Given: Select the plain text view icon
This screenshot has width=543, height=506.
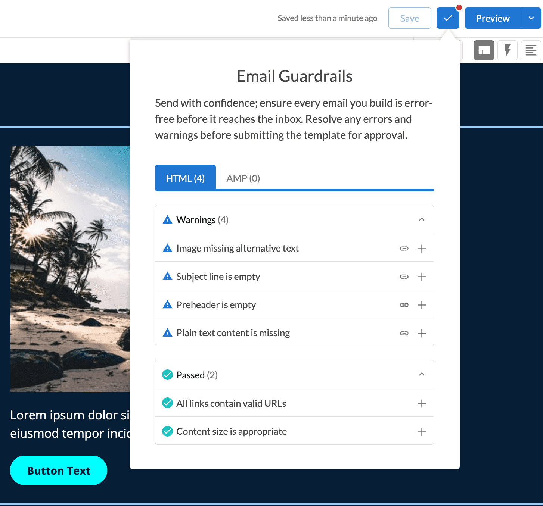Looking at the screenshot, I should [531, 50].
